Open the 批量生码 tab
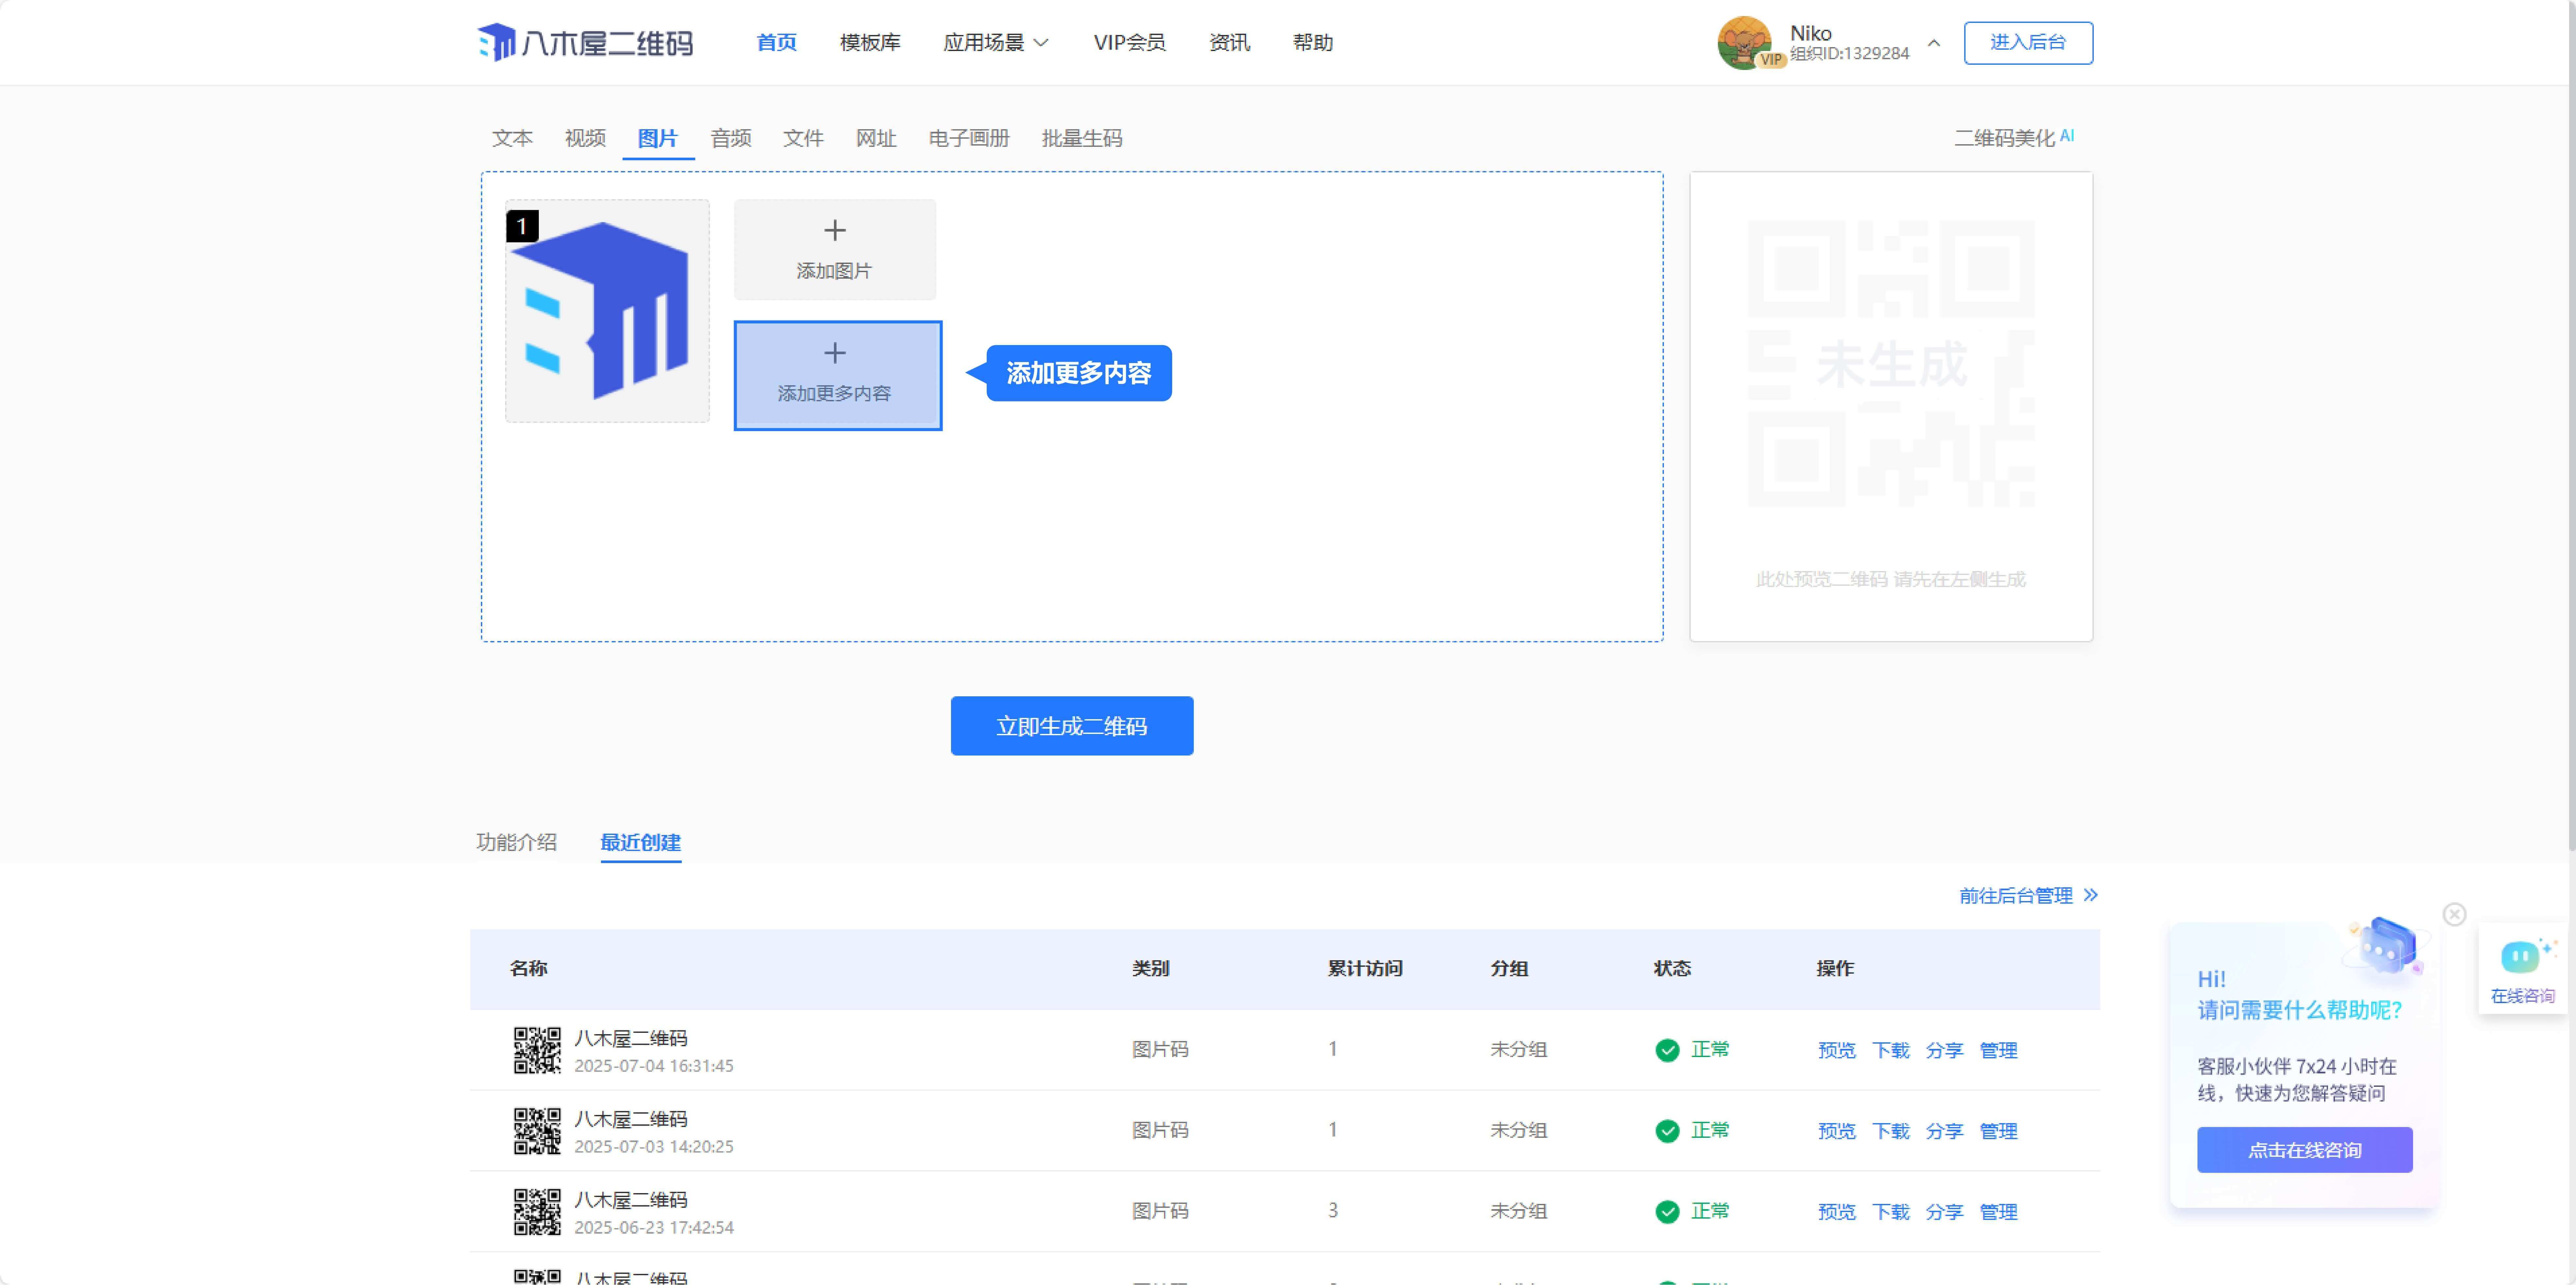 click(x=1081, y=138)
